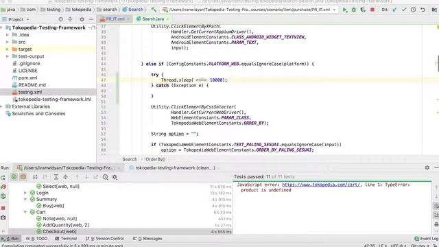Commit changes with the Git checkmark icon

pyautogui.click(x=404, y=10)
